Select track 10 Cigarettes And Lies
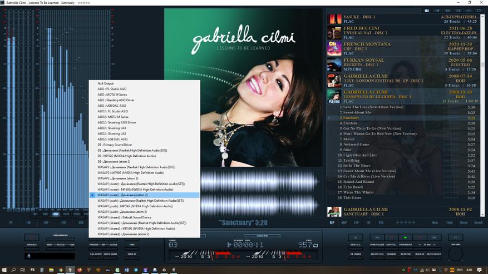The height and width of the screenshot is (274, 488). [403, 155]
